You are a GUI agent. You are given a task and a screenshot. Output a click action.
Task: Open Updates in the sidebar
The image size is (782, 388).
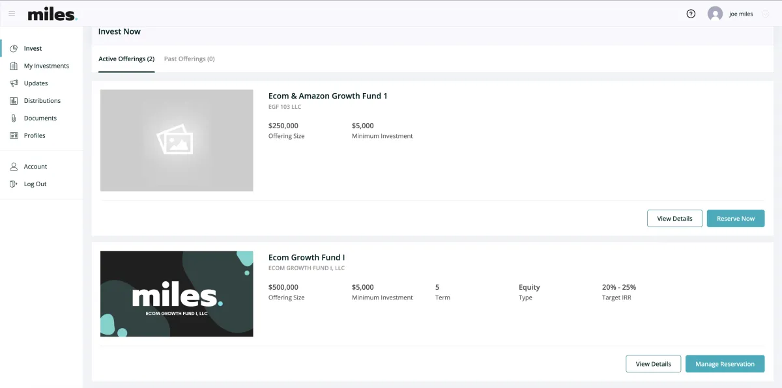(x=36, y=83)
